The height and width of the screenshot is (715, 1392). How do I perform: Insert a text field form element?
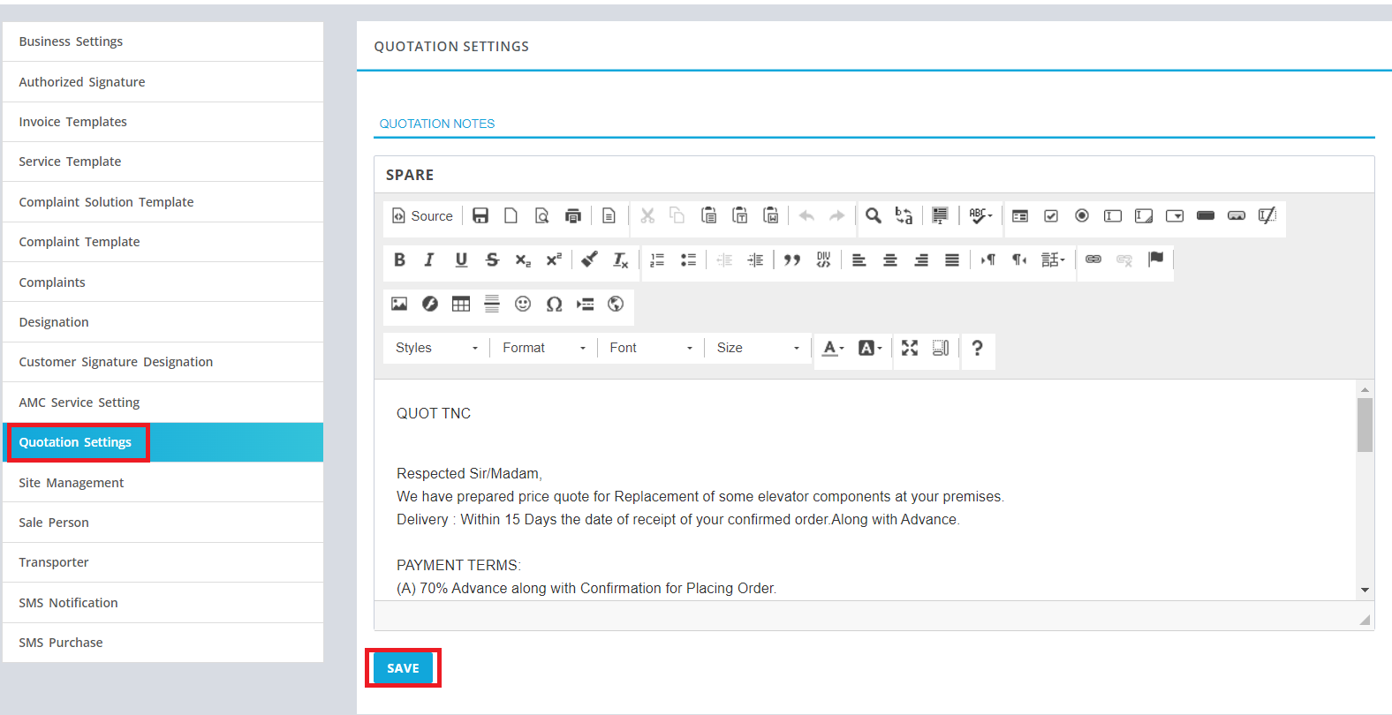[x=1113, y=215]
